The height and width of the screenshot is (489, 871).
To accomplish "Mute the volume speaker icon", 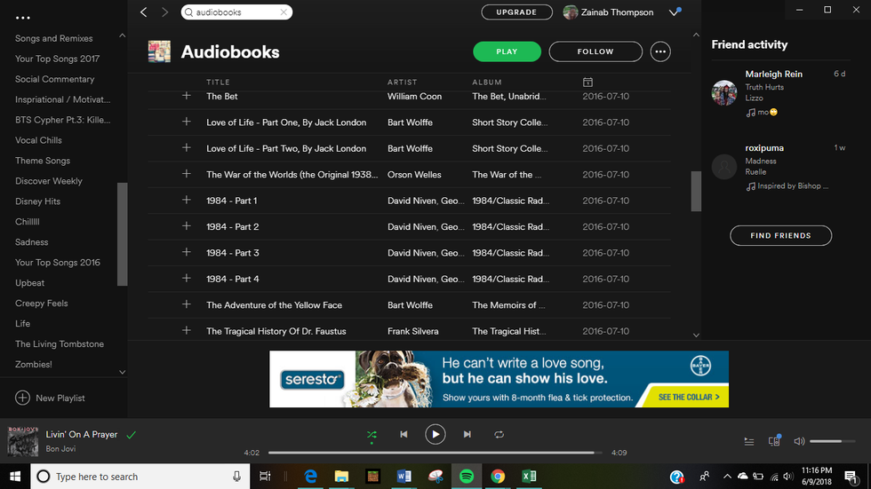I will coord(799,441).
